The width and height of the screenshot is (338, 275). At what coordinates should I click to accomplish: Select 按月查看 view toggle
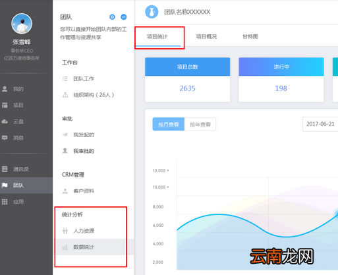tap(169, 125)
